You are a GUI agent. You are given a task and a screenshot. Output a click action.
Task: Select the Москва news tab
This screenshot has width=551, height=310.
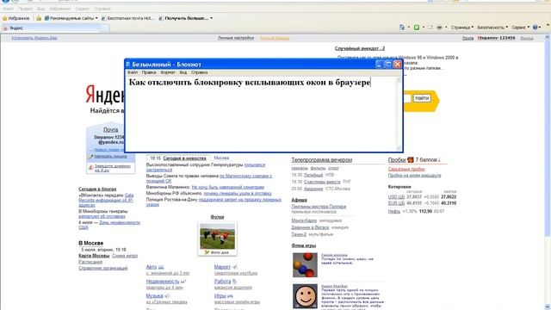[x=221, y=158]
